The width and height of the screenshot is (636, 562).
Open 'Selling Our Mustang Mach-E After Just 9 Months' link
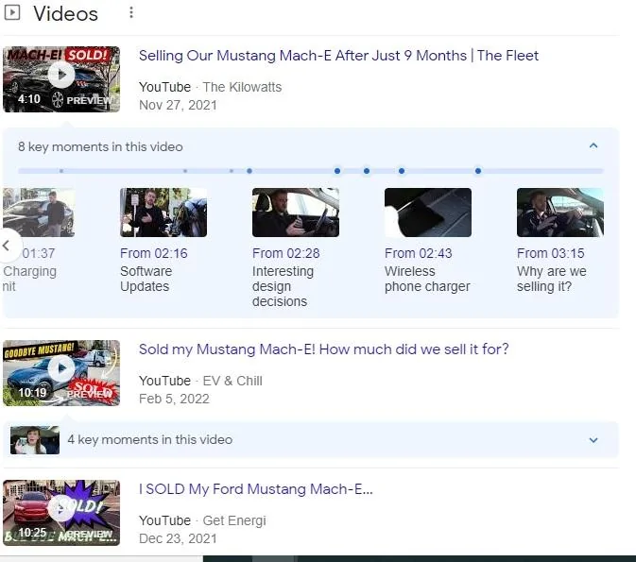point(338,56)
